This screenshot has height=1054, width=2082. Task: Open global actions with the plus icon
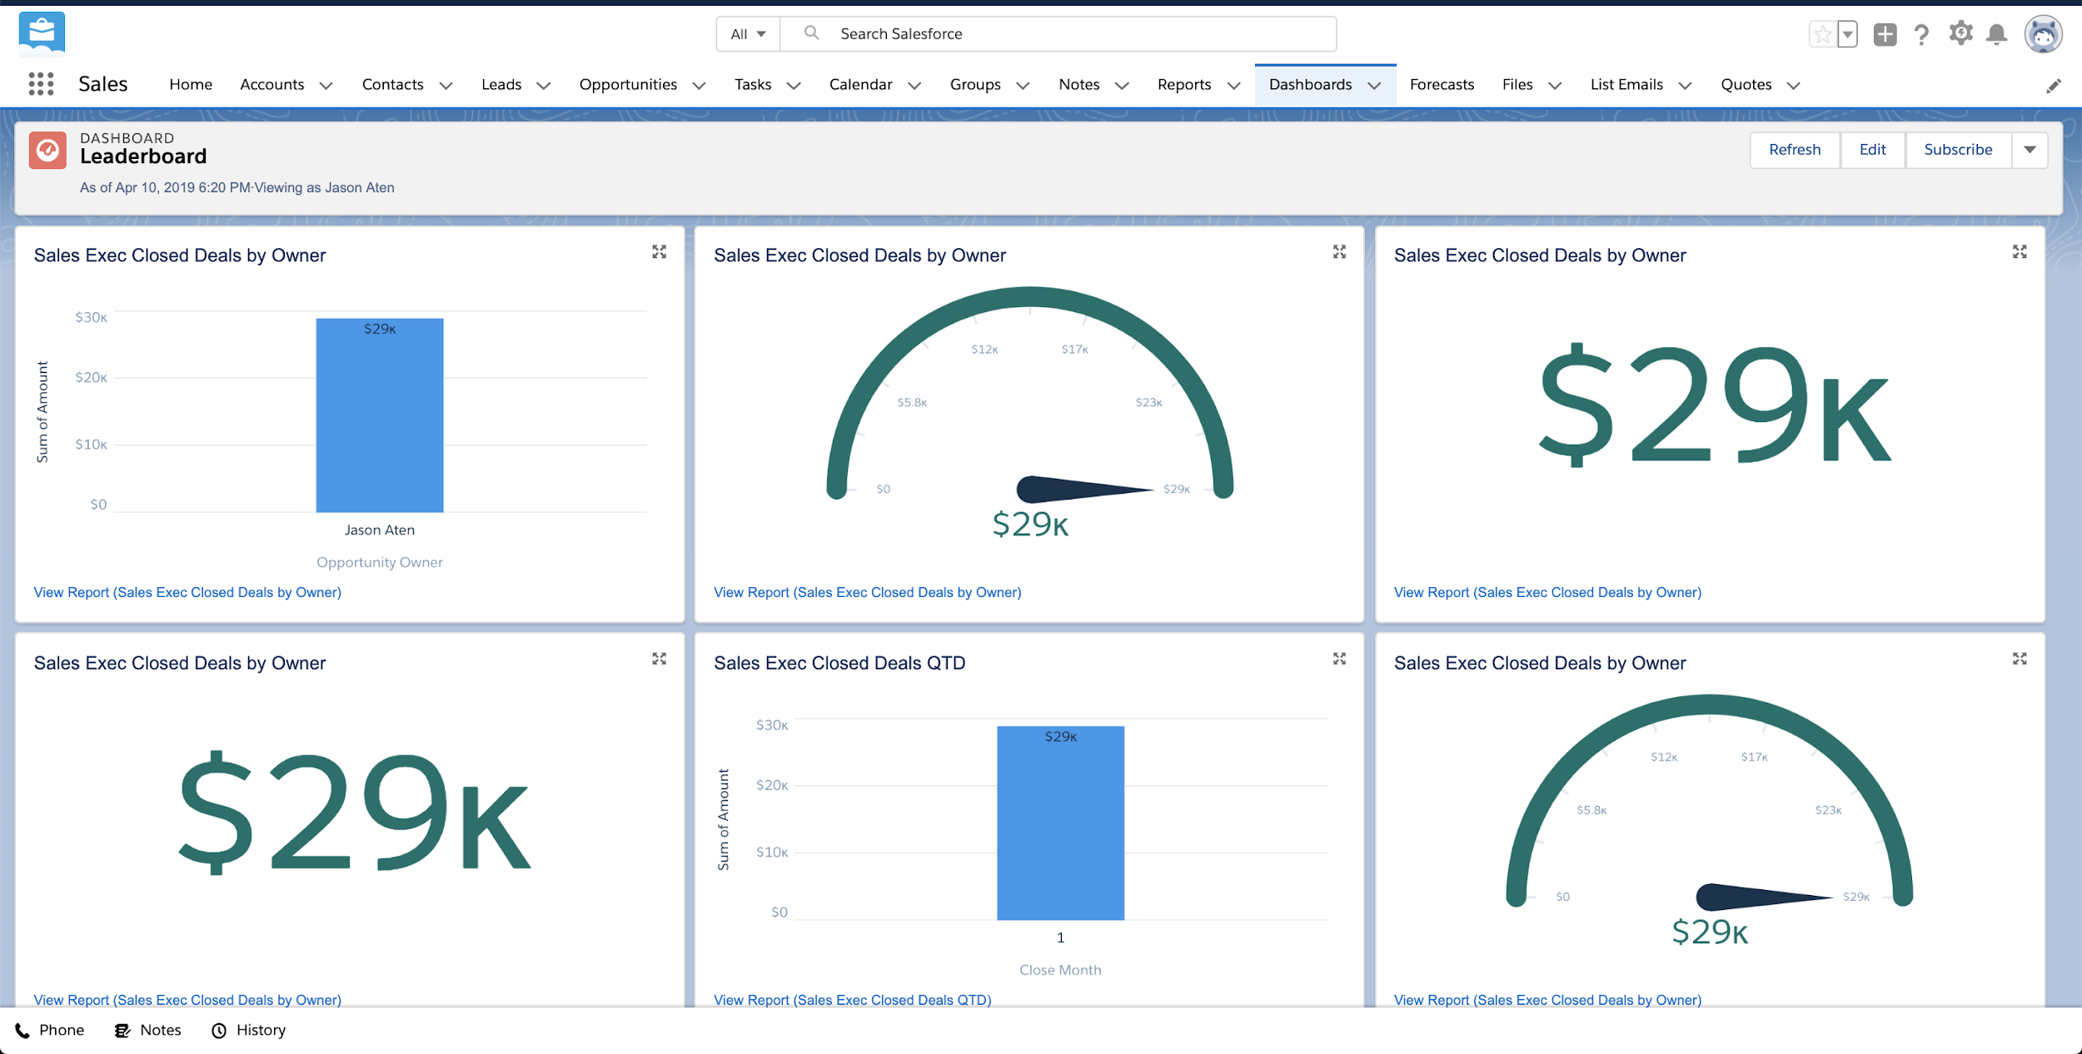pyautogui.click(x=1885, y=33)
